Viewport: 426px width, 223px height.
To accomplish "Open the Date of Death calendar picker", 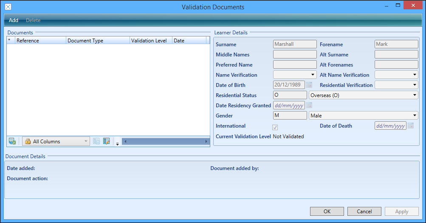I will coord(411,125).
